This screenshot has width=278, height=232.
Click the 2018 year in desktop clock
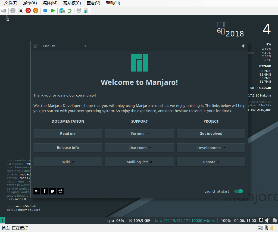[235, 34]
